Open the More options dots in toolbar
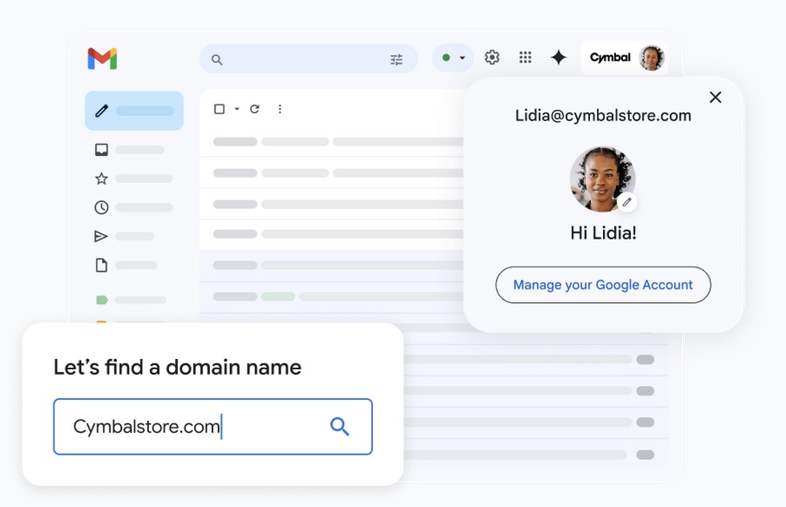 click(280, 109)
